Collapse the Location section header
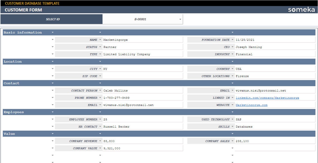The width and height of the screenshot is (318, 163). coord(52,62)
